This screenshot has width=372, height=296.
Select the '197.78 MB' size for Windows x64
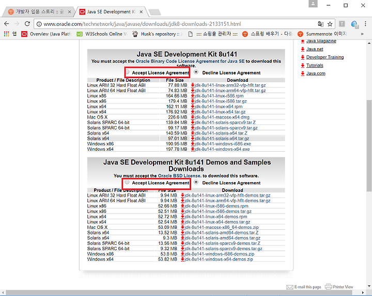pos(176,149)
